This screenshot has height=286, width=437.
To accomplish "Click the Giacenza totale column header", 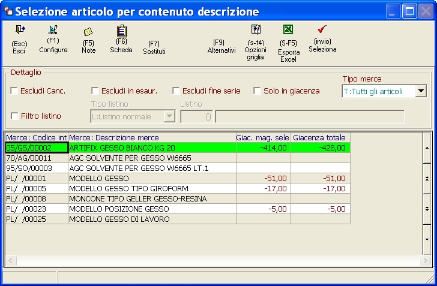I will click(321, 137).
